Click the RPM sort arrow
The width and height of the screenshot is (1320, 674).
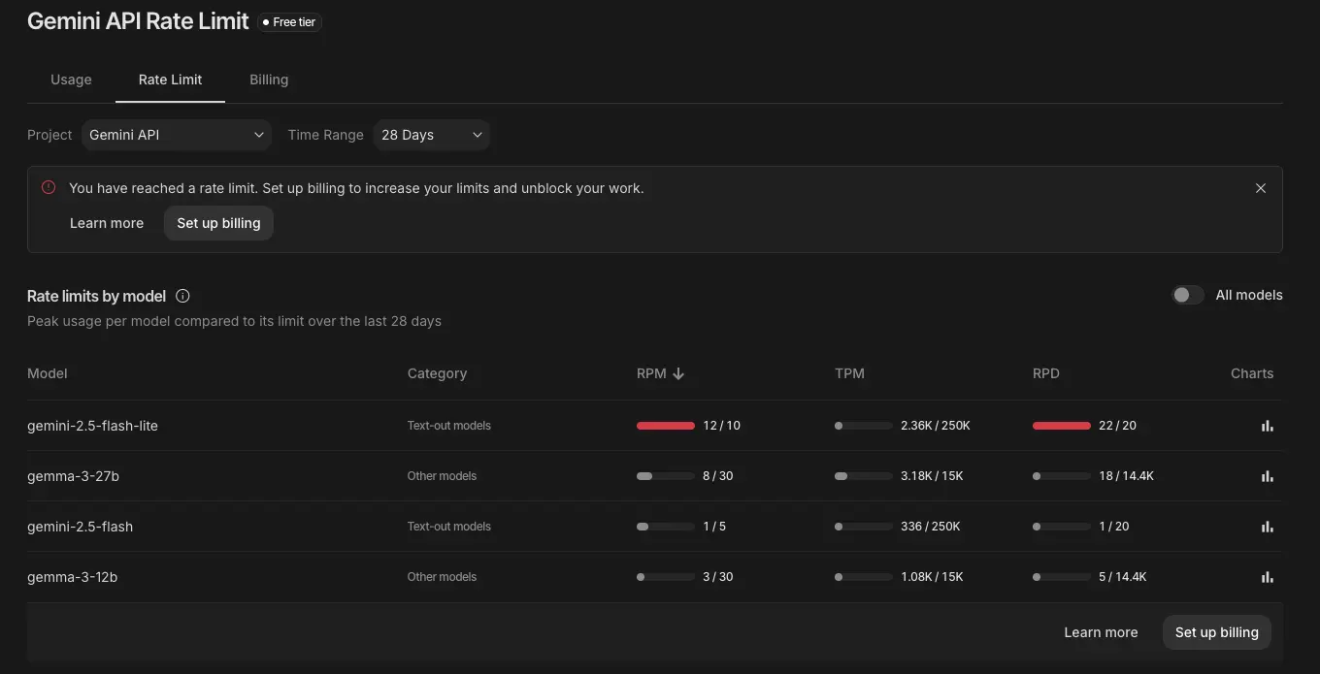point(678,373)
